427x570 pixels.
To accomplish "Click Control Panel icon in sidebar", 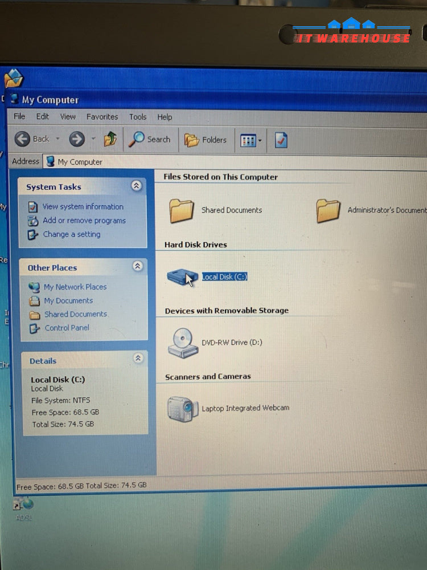I will pyautogui.click(x=35, y=329).
